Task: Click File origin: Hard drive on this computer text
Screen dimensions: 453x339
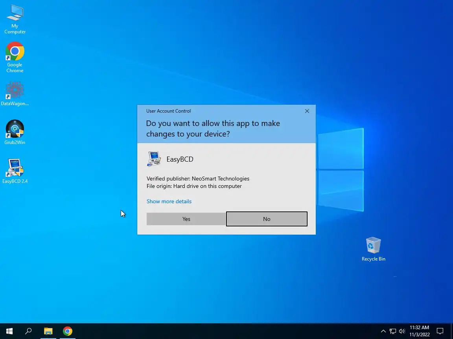Action: [194, 186]
